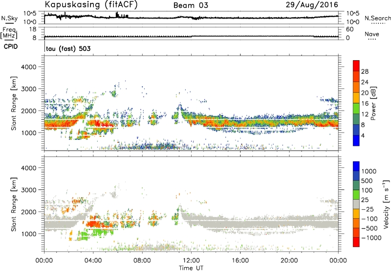This screenshot has width=391, height=271.
Task: Click the '60' Nave axis tick label
Action: (x=350, y=29)
